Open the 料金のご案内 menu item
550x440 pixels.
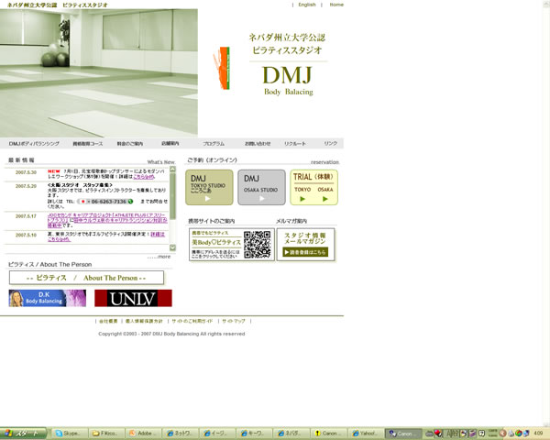pyautogui.click(x=130, y=144)
